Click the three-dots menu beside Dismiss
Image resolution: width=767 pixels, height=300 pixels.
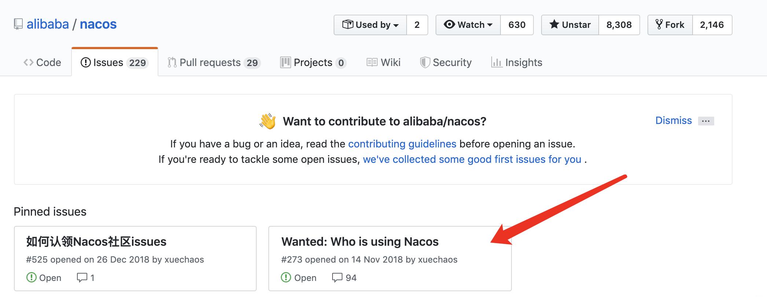point(706,121)
